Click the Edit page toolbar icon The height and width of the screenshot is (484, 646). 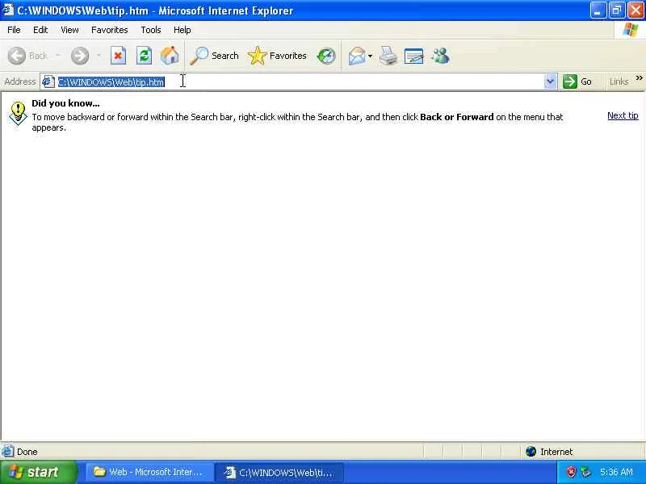click(414, 56)
